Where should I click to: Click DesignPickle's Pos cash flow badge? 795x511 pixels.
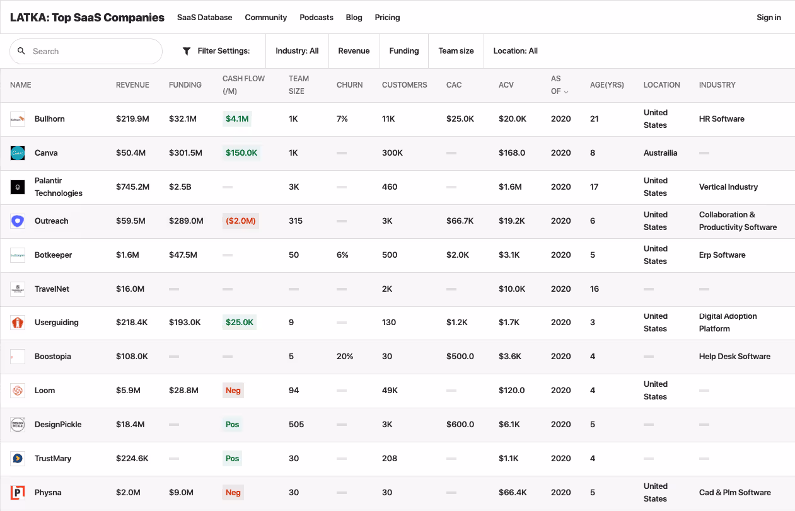(233, 425)
